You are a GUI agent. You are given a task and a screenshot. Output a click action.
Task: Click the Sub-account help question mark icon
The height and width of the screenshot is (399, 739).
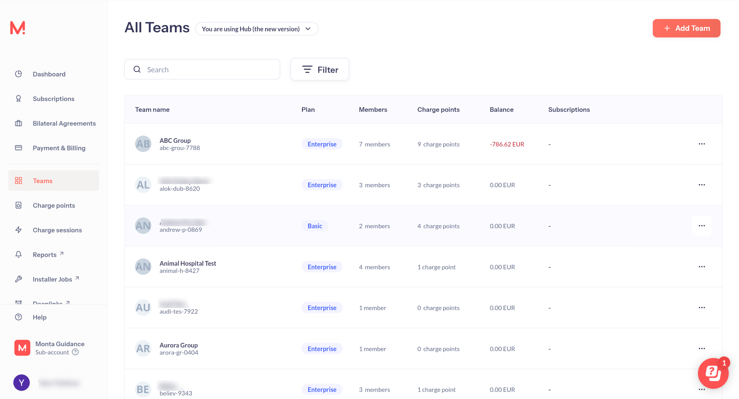point(75,352)
